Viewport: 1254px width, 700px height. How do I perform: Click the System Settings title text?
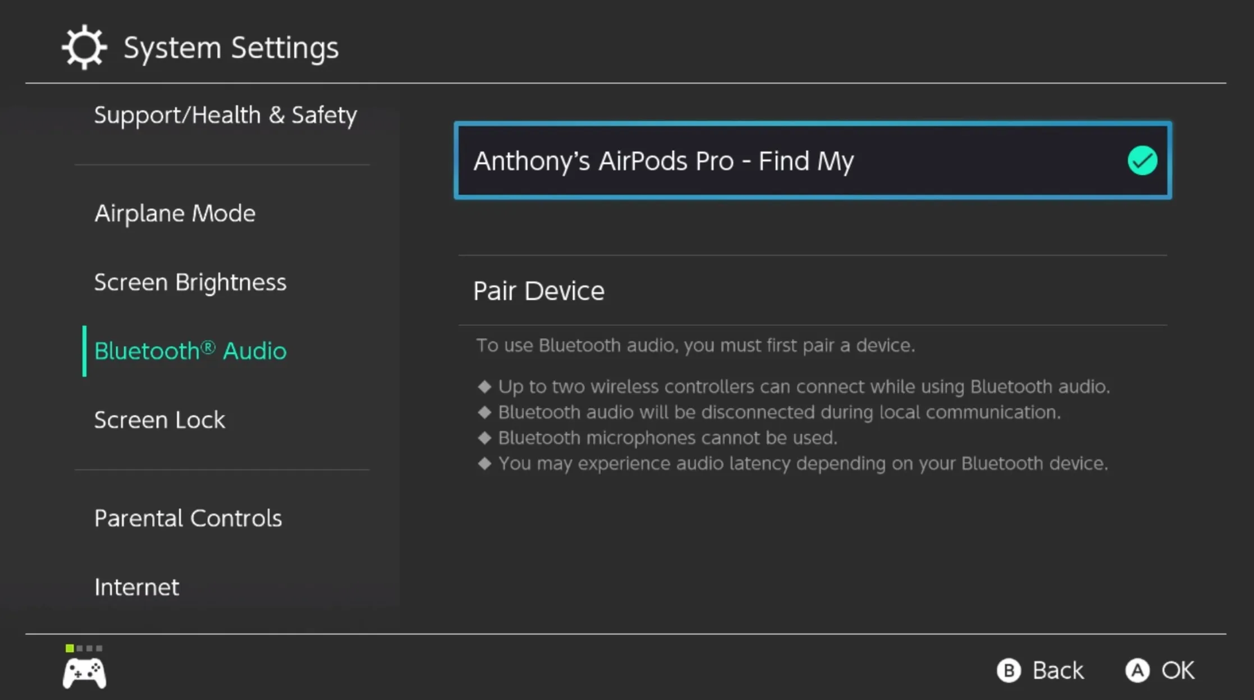coord(231,48)
